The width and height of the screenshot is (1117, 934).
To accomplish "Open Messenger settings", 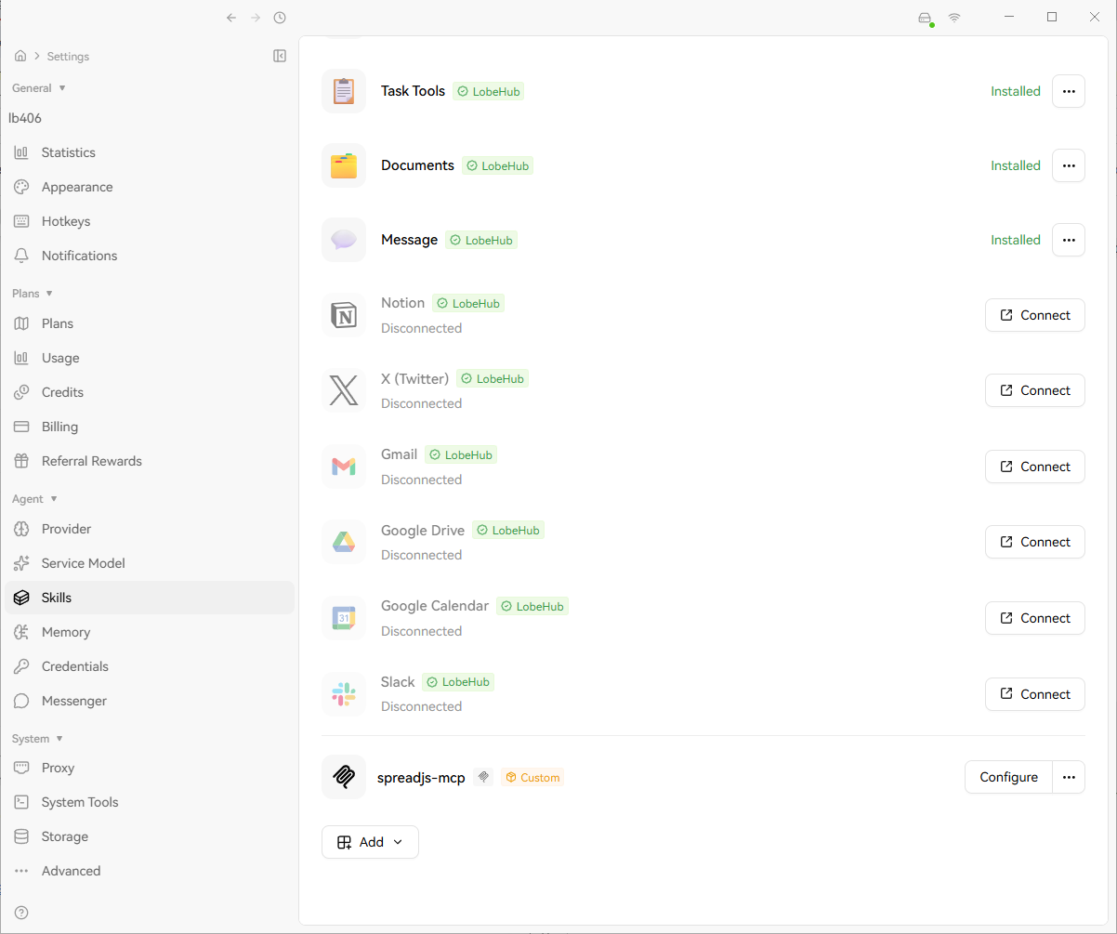I will click(x=149, y=701).
